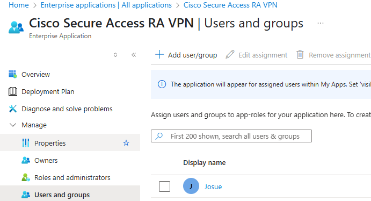This screenshot has width=371, height=201.
Task: Click Remove assignment button
Action: [333, 55]
